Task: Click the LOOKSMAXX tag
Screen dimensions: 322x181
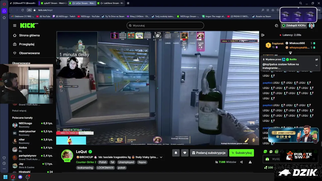Action: tap(105, 168)
